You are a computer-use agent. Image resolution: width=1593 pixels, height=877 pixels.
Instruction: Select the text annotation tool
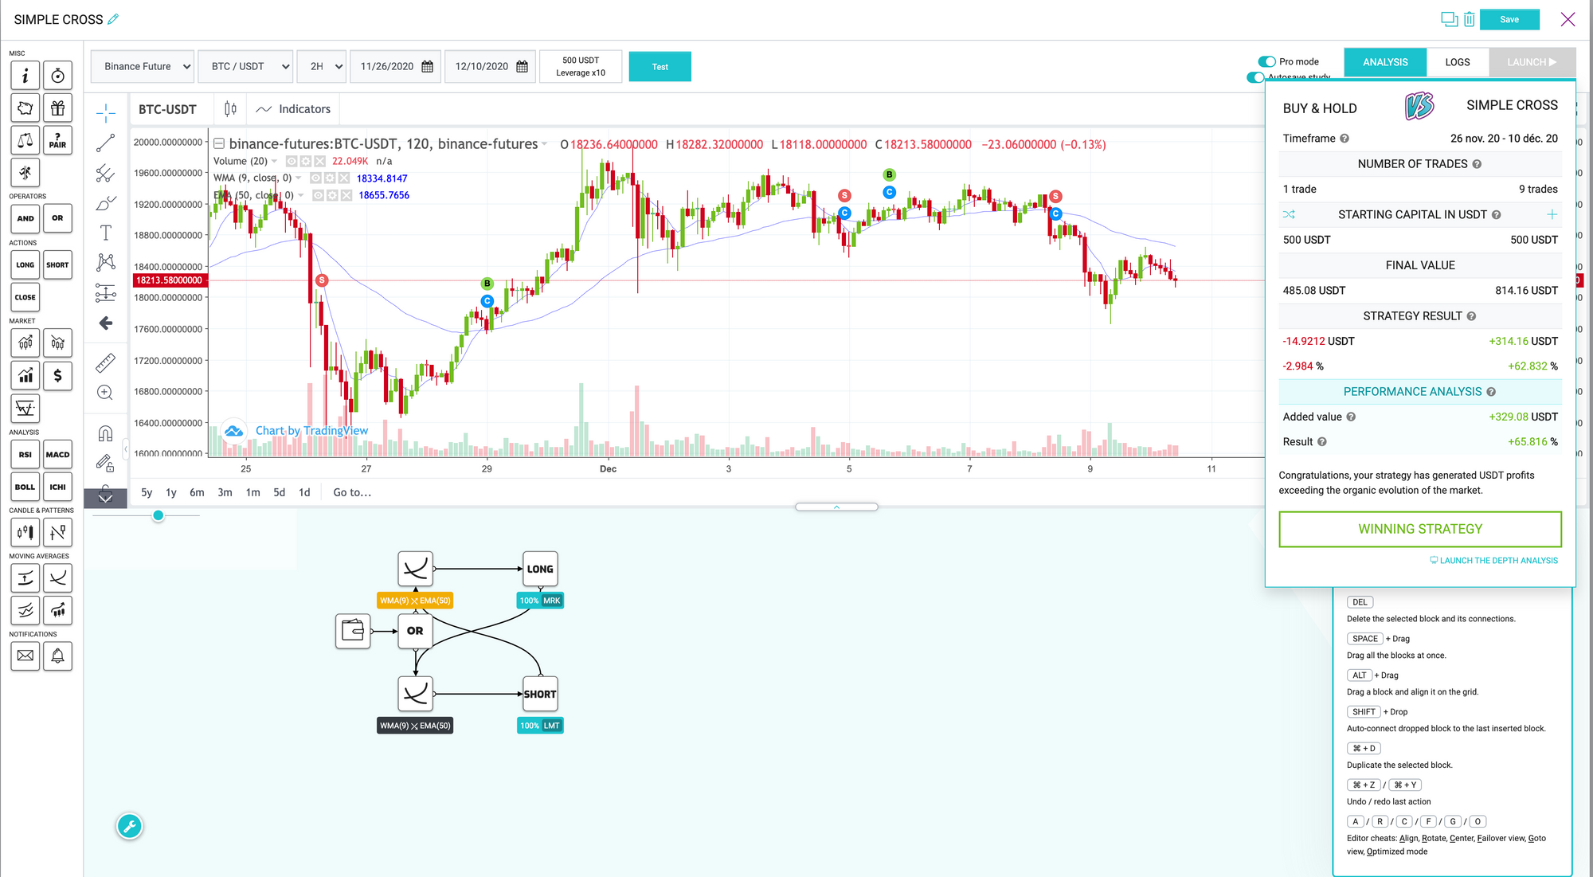(106, 233)
